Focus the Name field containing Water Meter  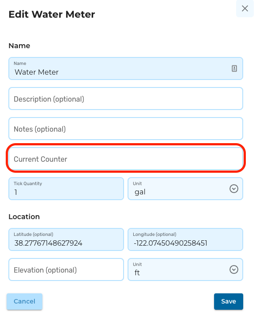[x=126, y=68]
